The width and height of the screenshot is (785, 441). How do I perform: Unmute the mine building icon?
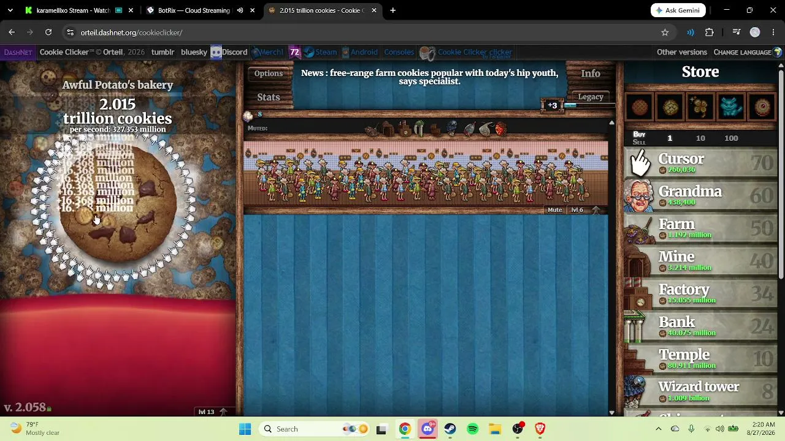388,129
